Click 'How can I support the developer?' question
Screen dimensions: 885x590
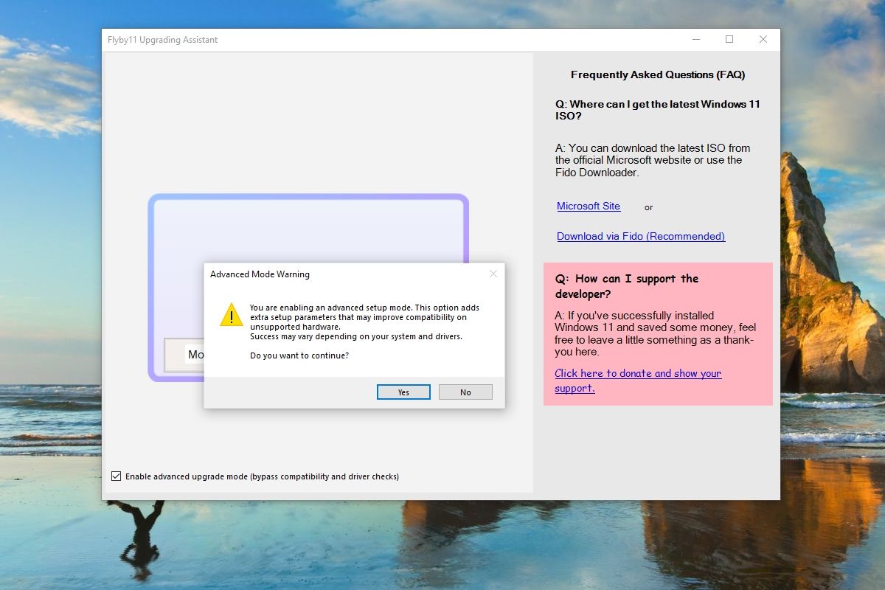tap(627, 286)
